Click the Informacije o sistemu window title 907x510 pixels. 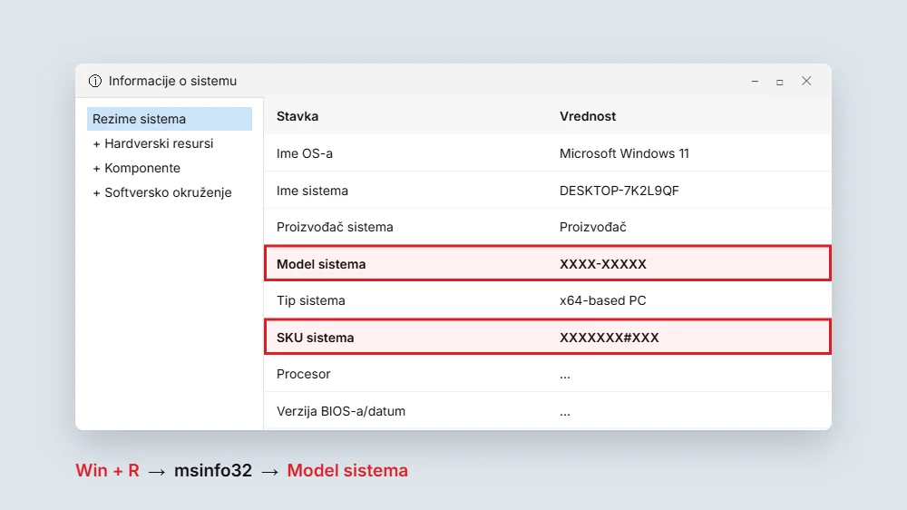point(172,81)
